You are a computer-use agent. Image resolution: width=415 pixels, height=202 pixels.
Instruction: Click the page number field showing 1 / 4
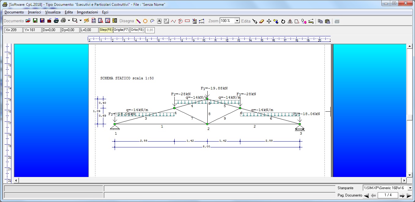pyautogui.click(x=388, y=195)
